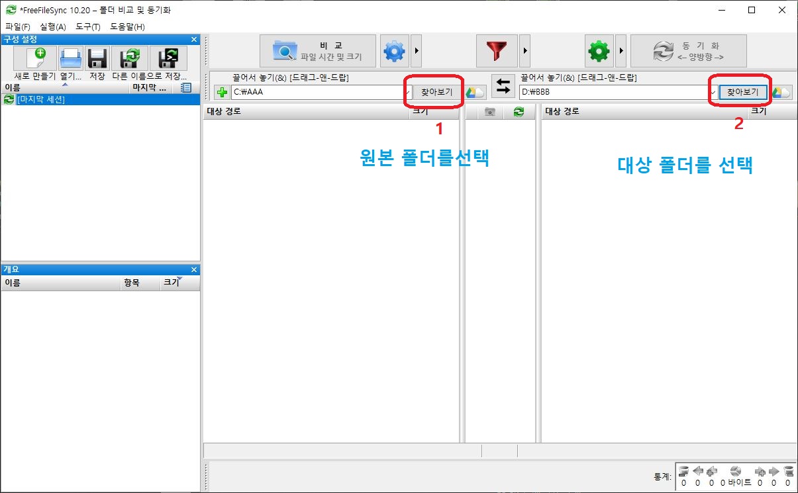Click the left-arrow update statistics icon
798x493 pixels.
point(697,471)
